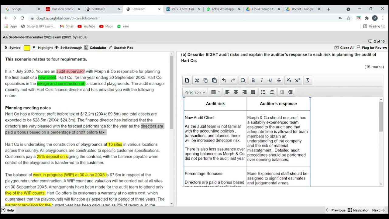Activate the Strikethrough tool
This screenshot has height=219, width=389.
pyautogui.click(x=68, y=48)
